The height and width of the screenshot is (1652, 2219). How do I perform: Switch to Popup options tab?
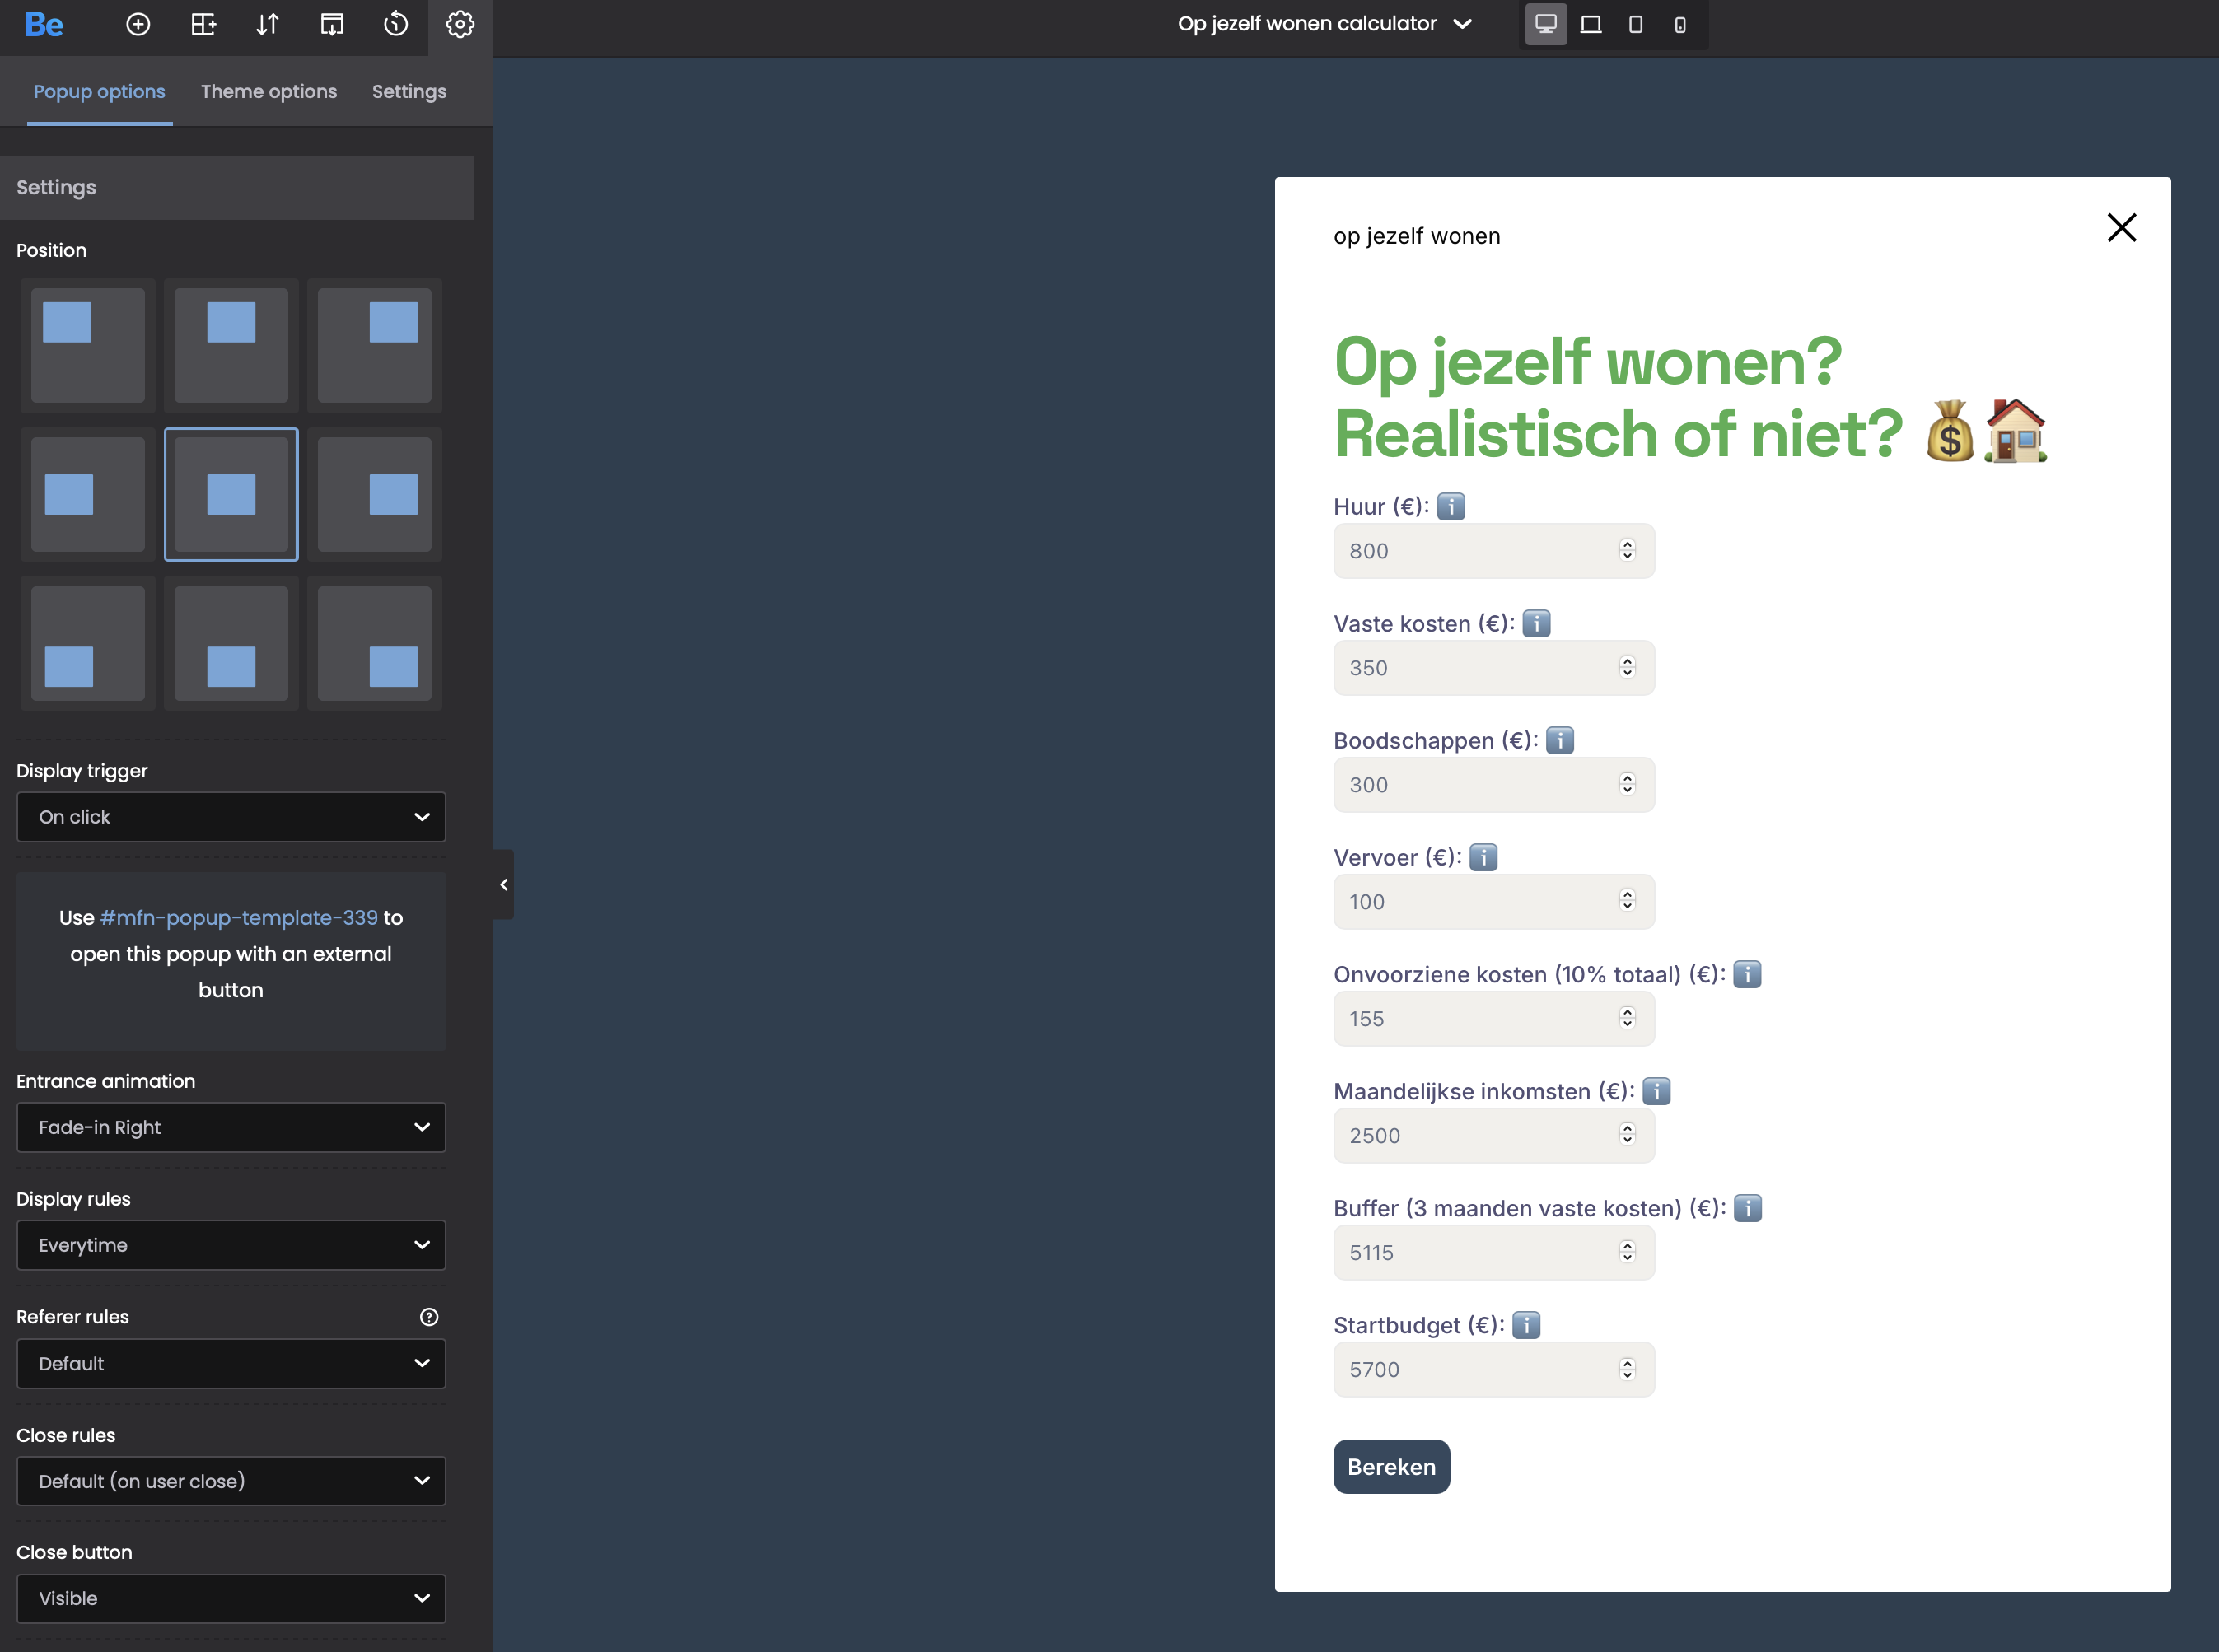(x=99, y=91)
